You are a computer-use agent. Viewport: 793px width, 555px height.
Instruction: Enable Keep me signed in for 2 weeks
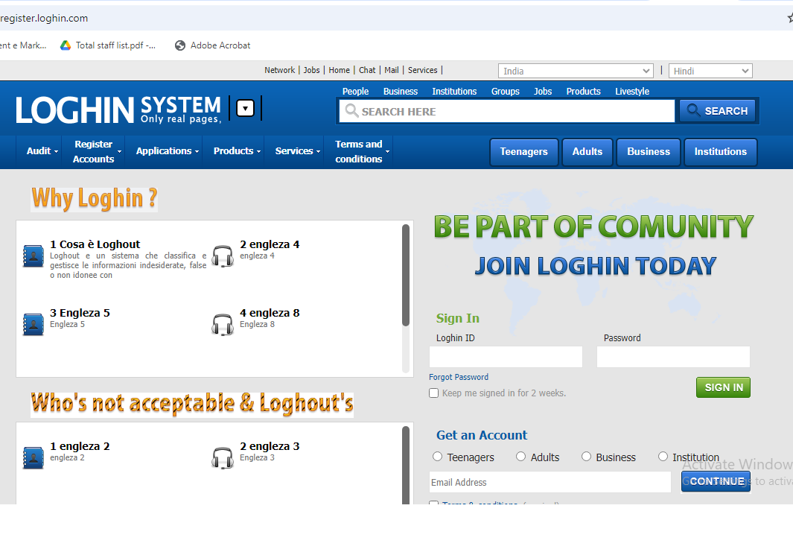434,393
